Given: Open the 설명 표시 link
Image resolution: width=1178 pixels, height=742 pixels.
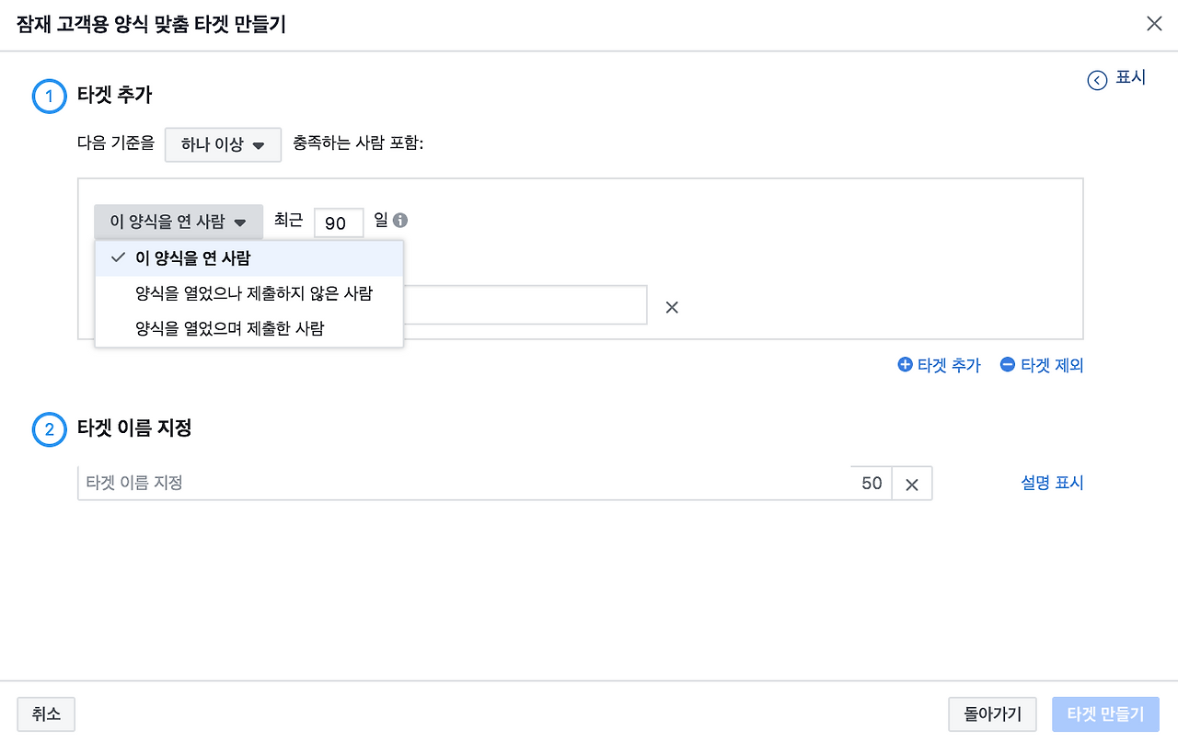Looking at the screenshot, I should [1052, 482].
